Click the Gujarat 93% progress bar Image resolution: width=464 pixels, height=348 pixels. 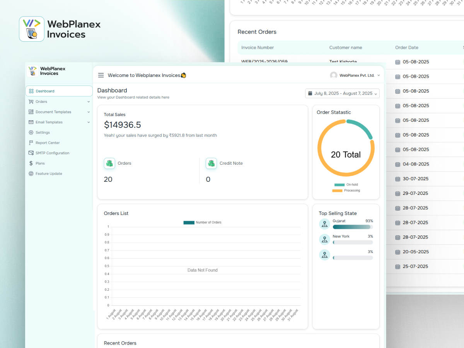353,227
